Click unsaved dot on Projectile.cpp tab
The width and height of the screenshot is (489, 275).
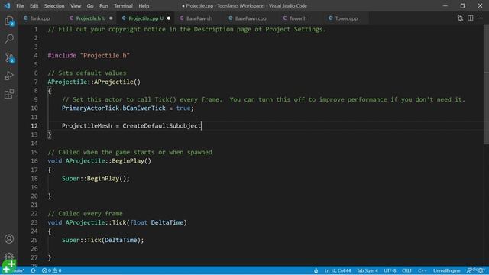pyautogui.click(x=169, y=18)
